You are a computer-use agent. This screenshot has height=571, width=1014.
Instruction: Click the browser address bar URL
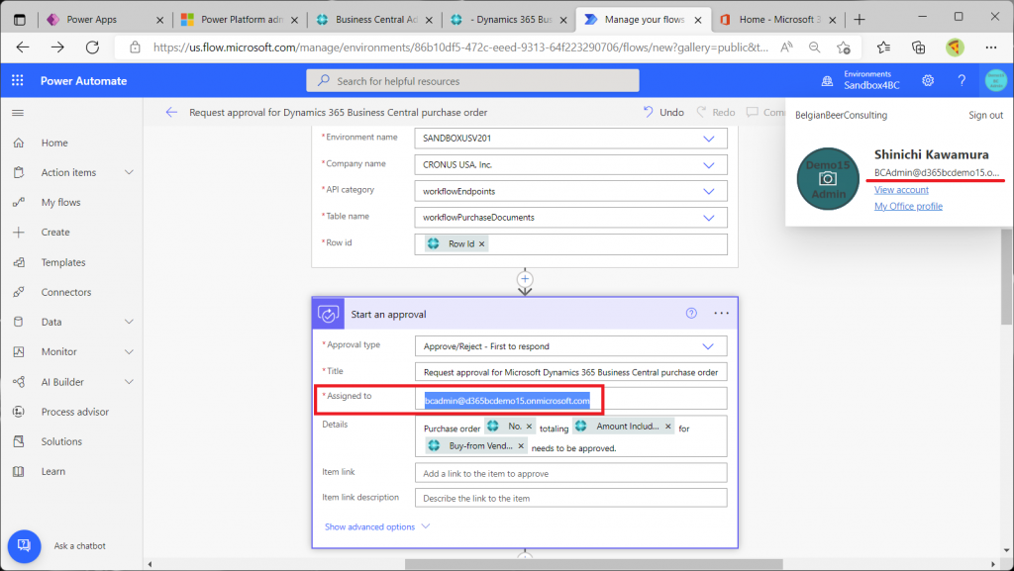coord(460,48)
